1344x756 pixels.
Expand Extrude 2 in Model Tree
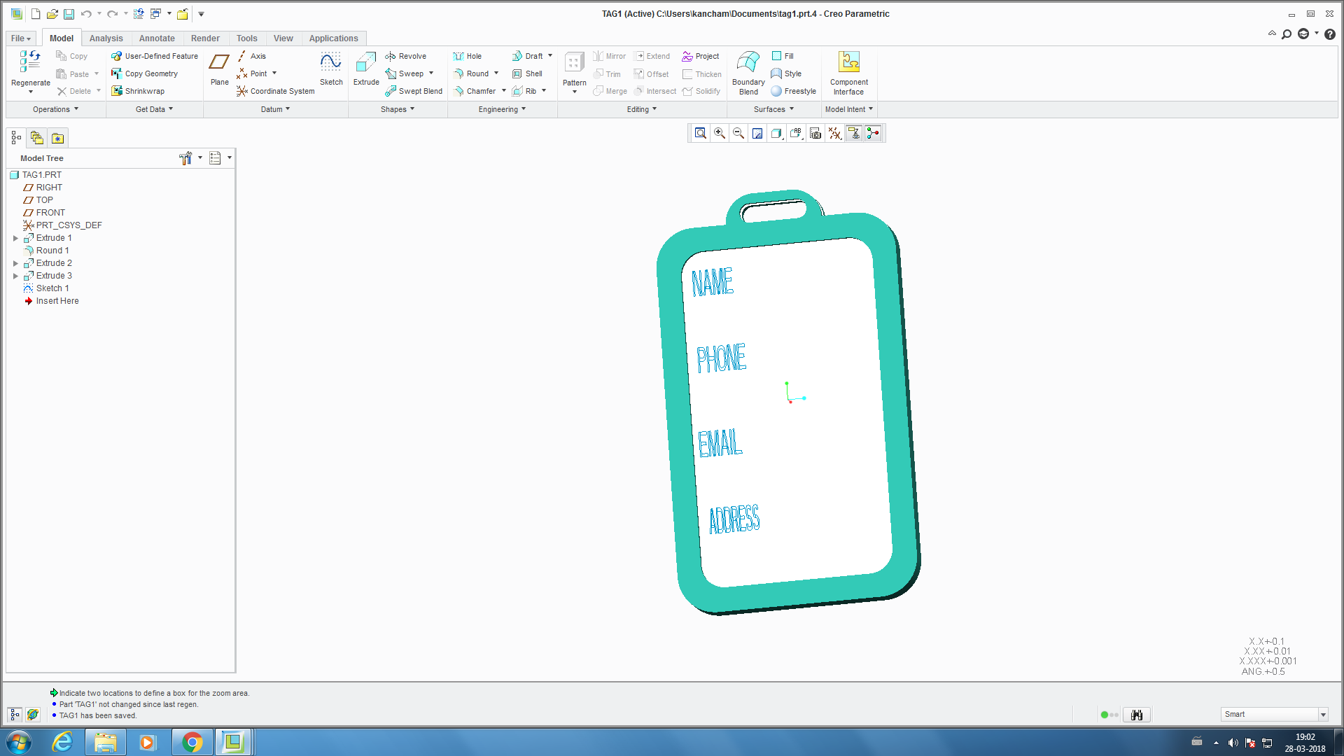(15, 263)
